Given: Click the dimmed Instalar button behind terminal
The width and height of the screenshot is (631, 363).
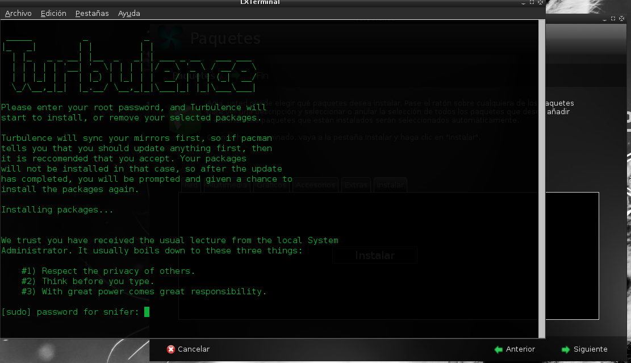Looking at the screenshot, I should click(375, 255).
